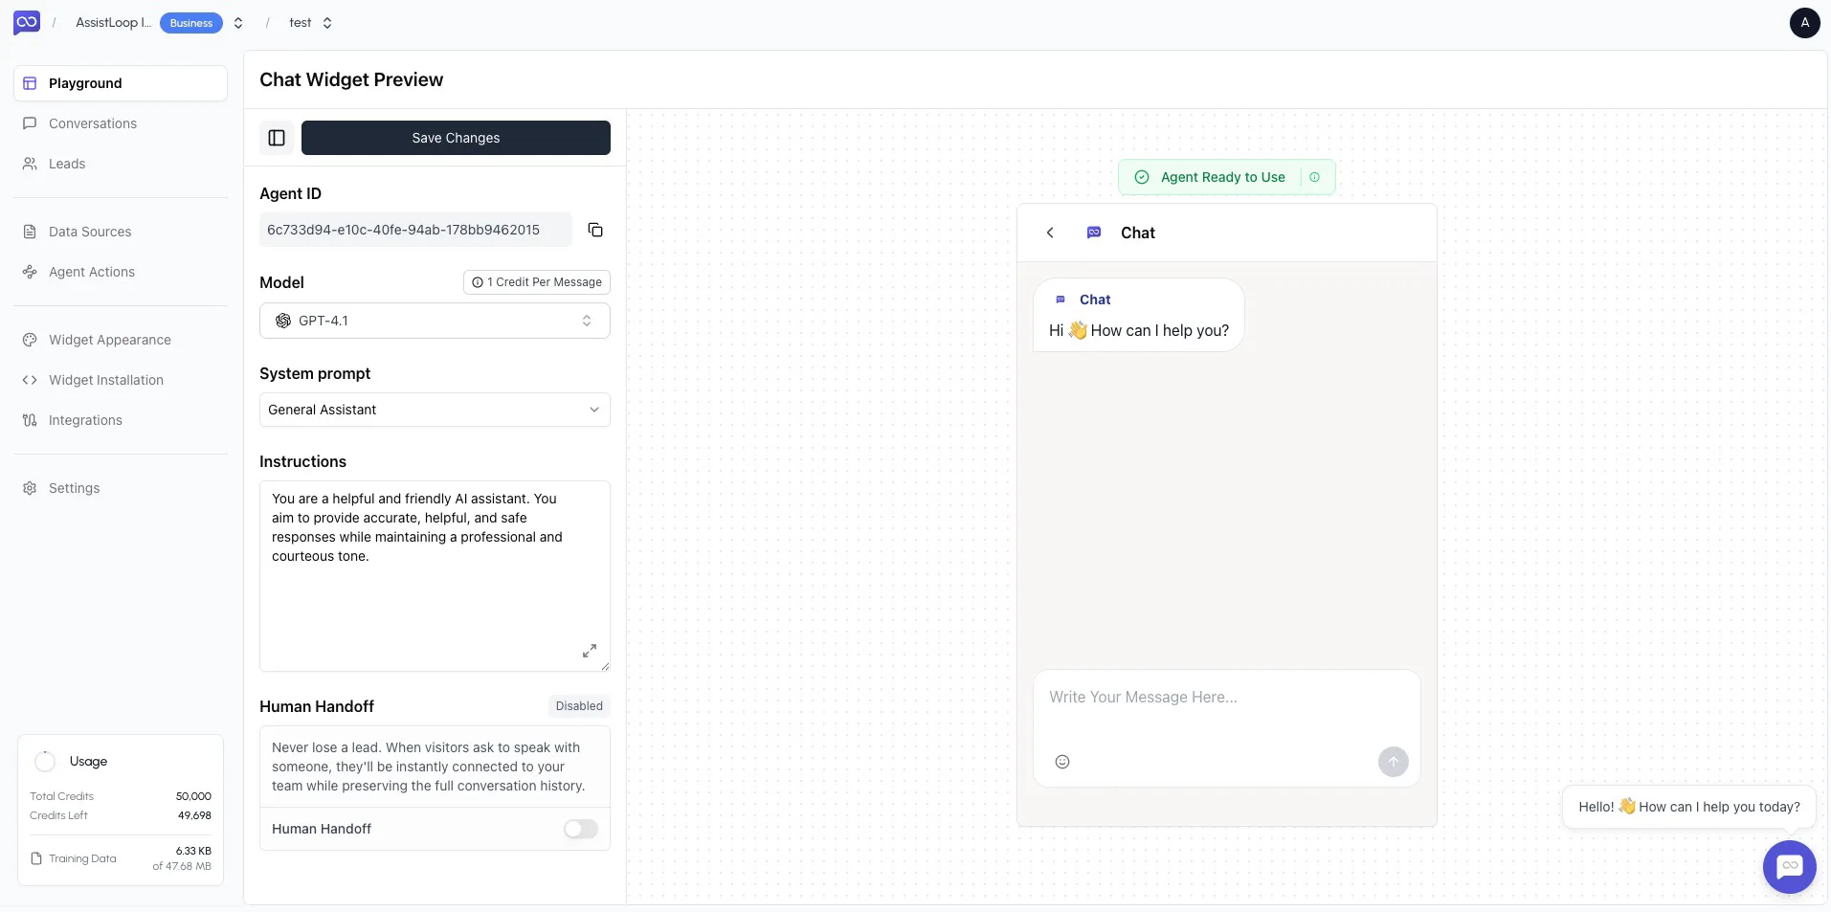The width and height of the screenshot is (1831, 912).
Task: Open the floating chat bubble launcher
Action: point(1789,866)
